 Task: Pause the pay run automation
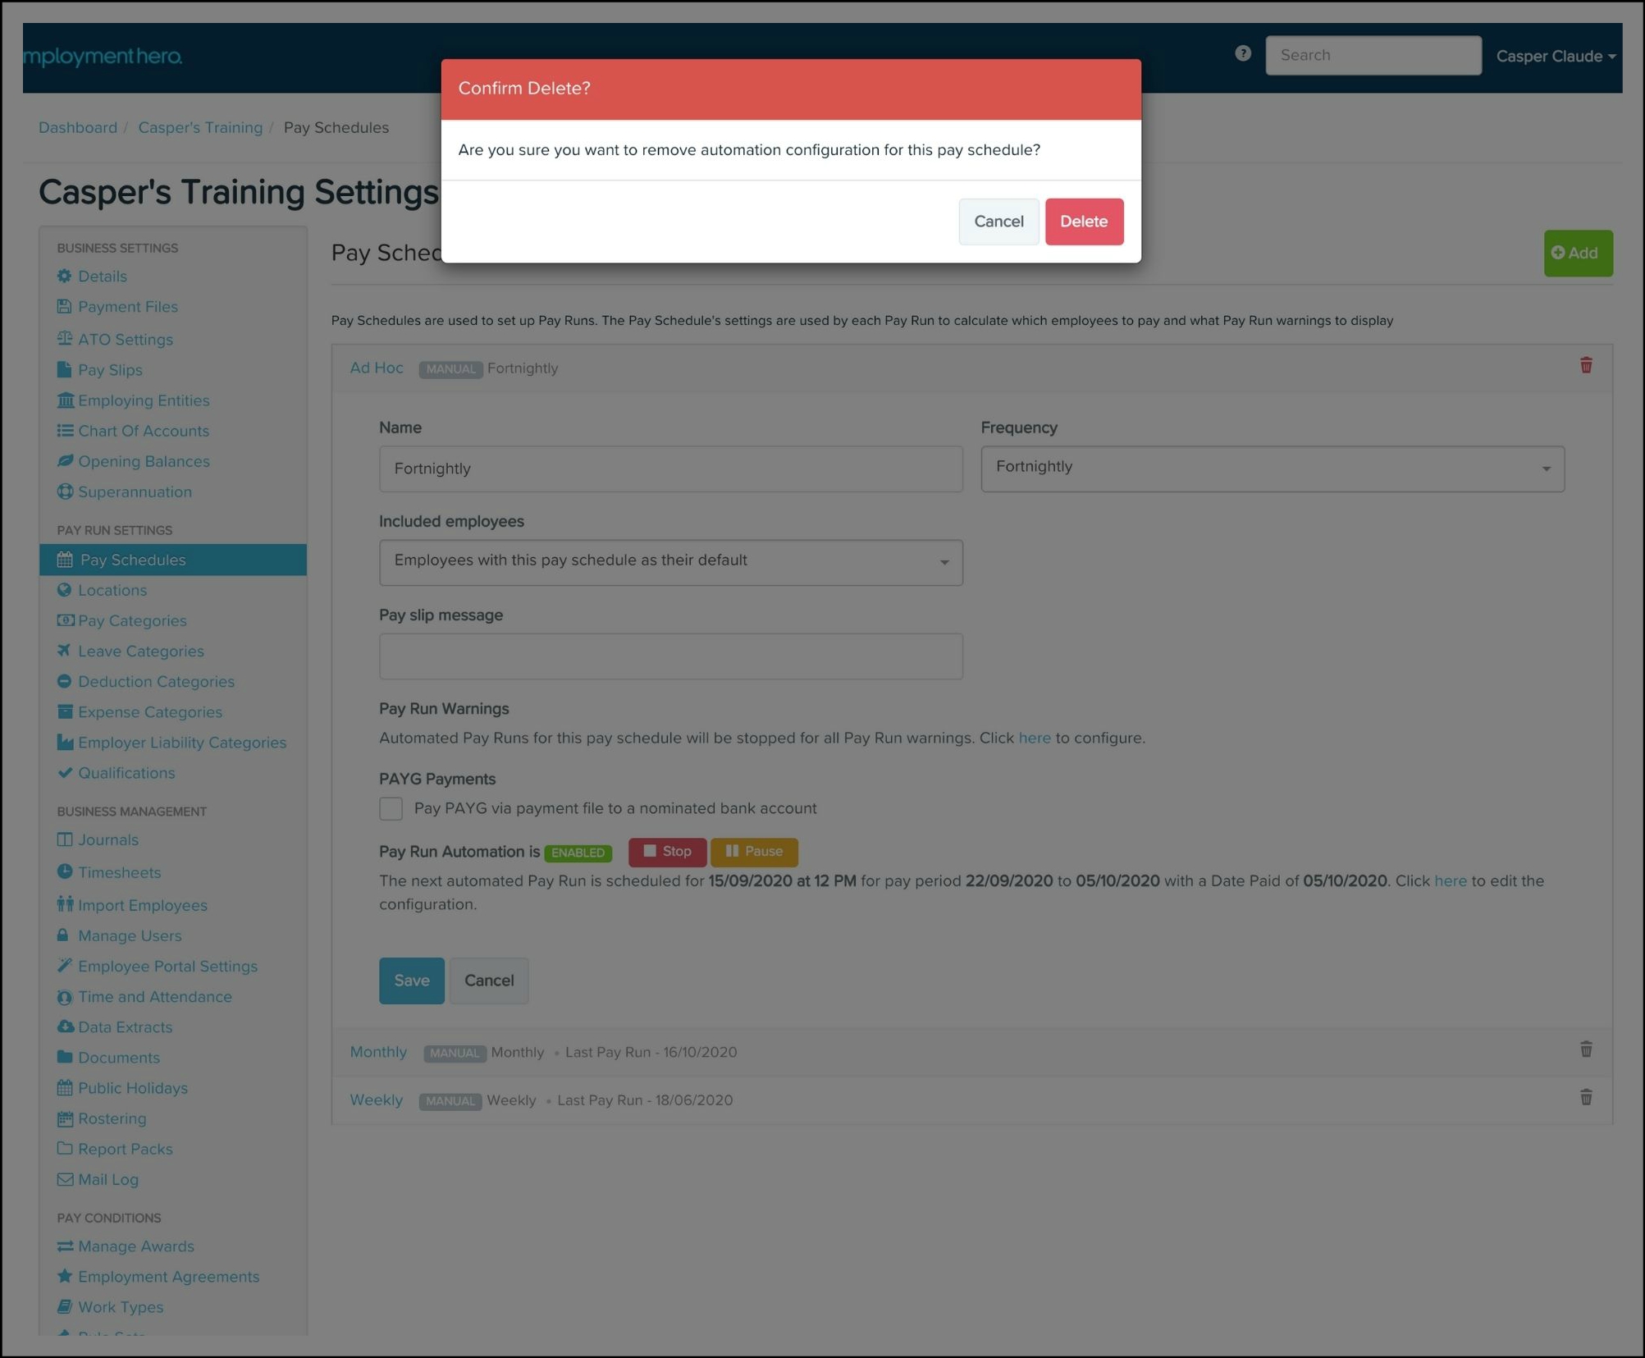(753, 852)
